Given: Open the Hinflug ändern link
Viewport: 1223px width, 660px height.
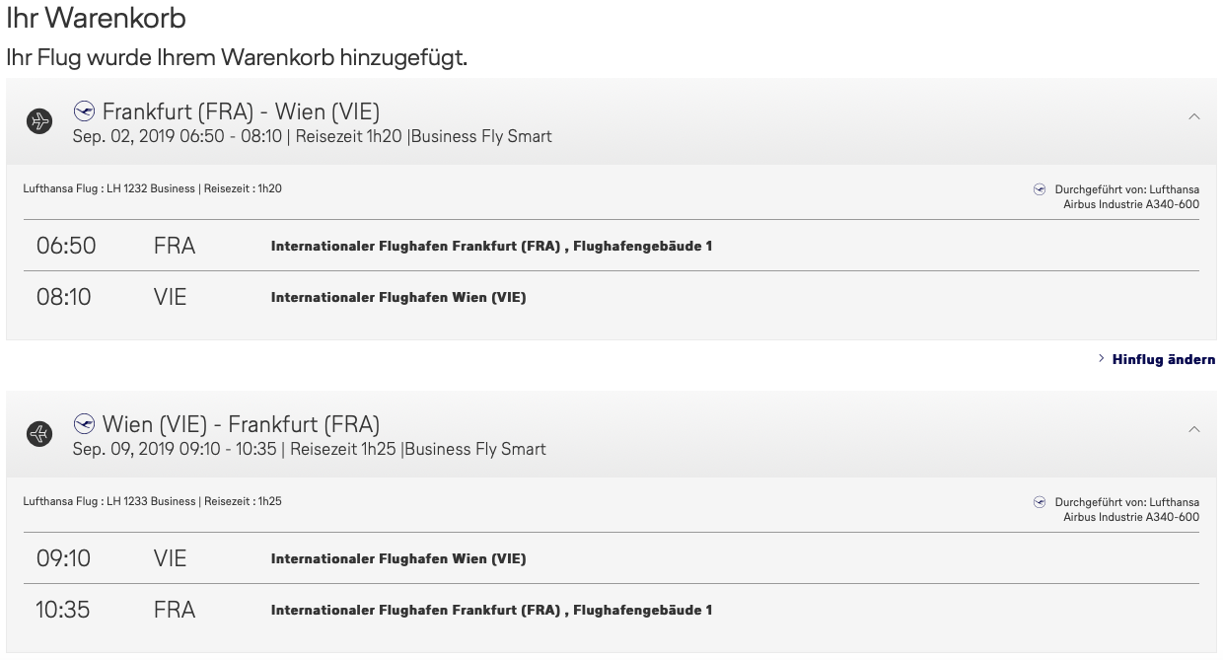Looking at the screenshot, I should click(1163, 359).
